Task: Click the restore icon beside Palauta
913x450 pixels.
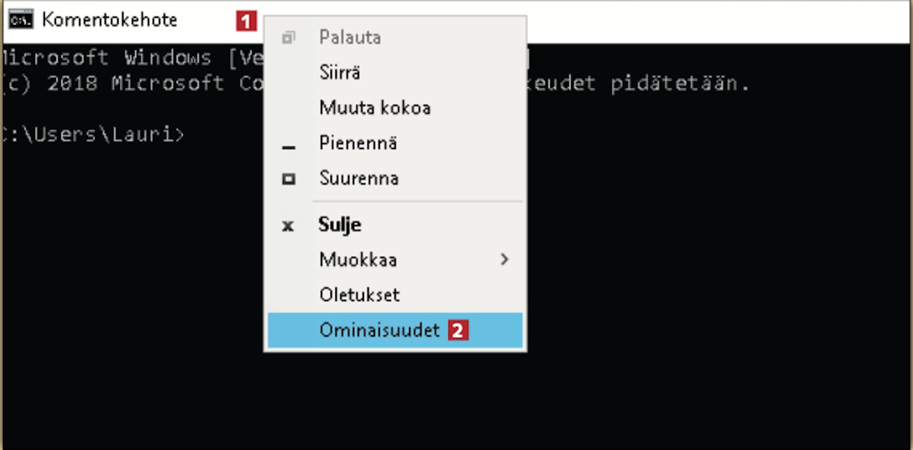Action: [289, 38]
